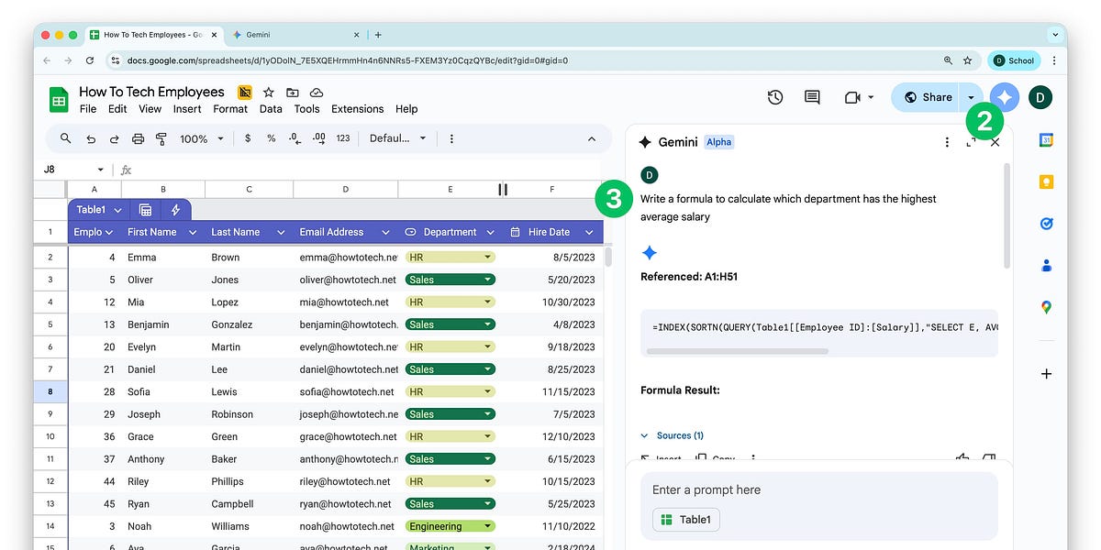Select cell containing sofia@howtotech.net
The width and height of the screenshot is (1101, 550).
point(346,391)
